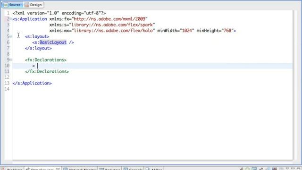Place the cursor on line 10 after the '<'
This screenshot has width=302, height=170.
37,66
